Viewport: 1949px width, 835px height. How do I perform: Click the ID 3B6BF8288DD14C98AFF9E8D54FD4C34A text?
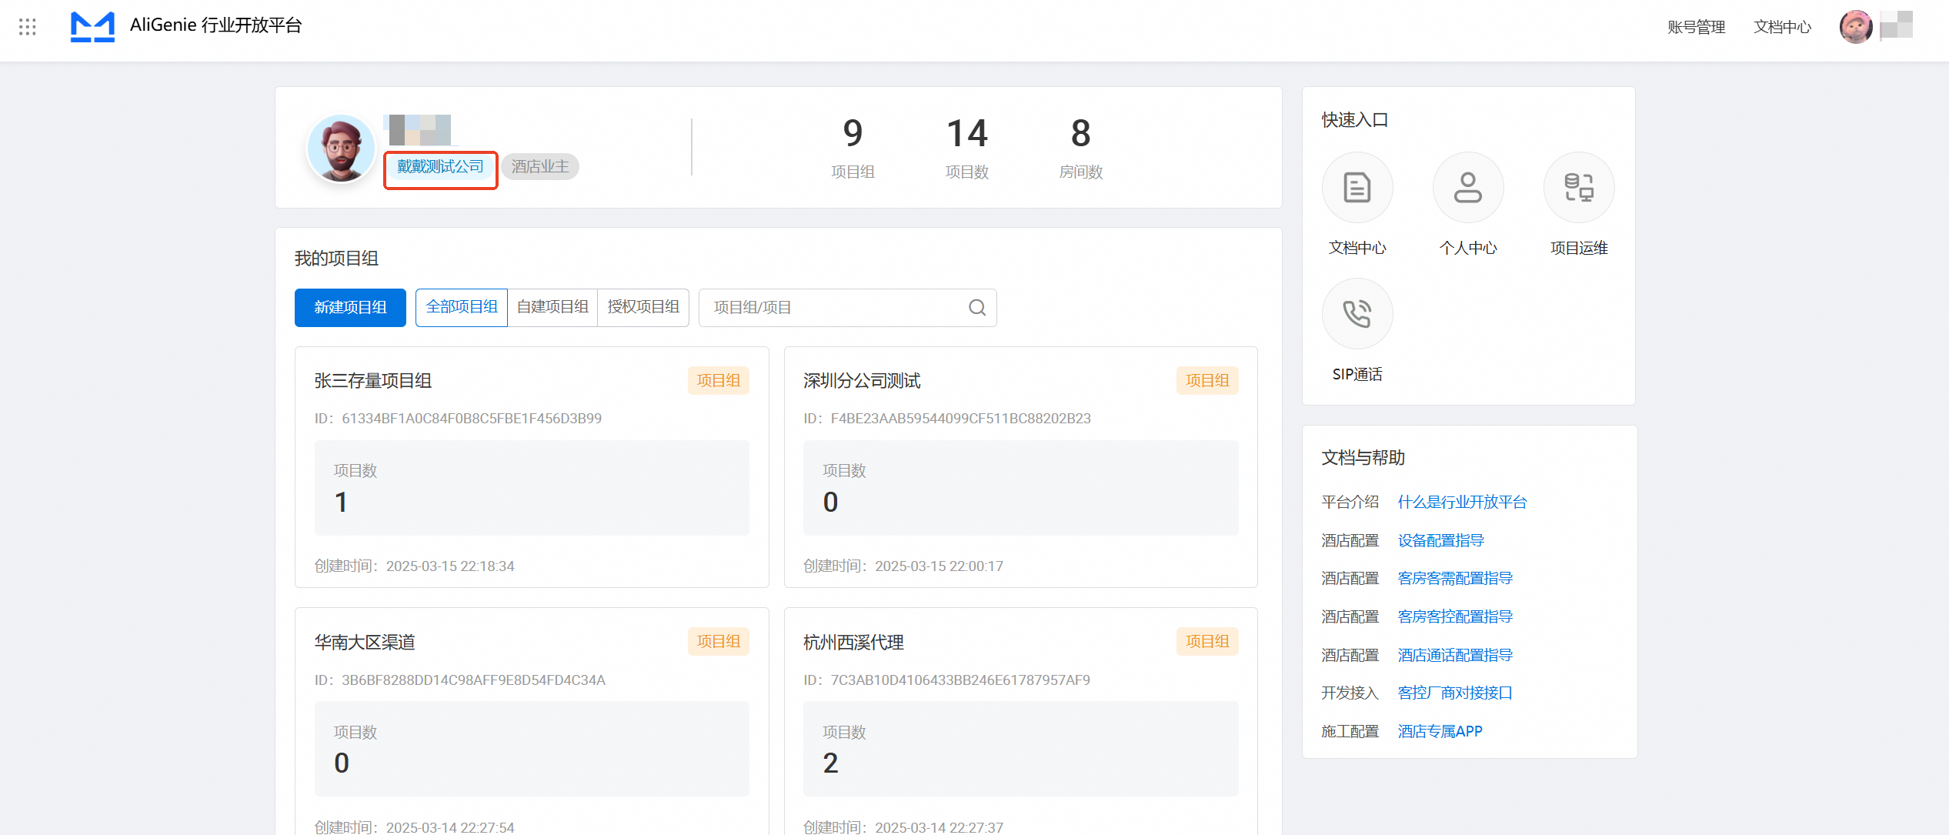[x=459, y=680]
